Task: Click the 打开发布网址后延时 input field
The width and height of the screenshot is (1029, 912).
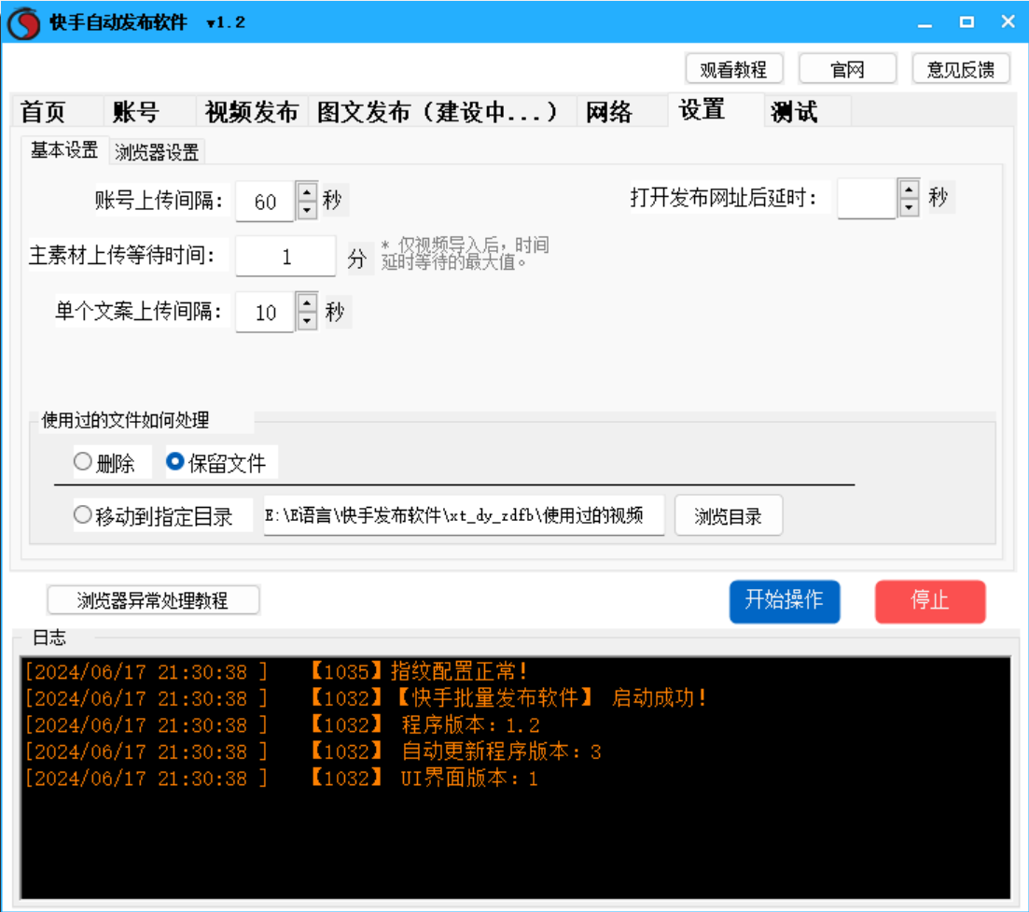Action: coord(867,198)
